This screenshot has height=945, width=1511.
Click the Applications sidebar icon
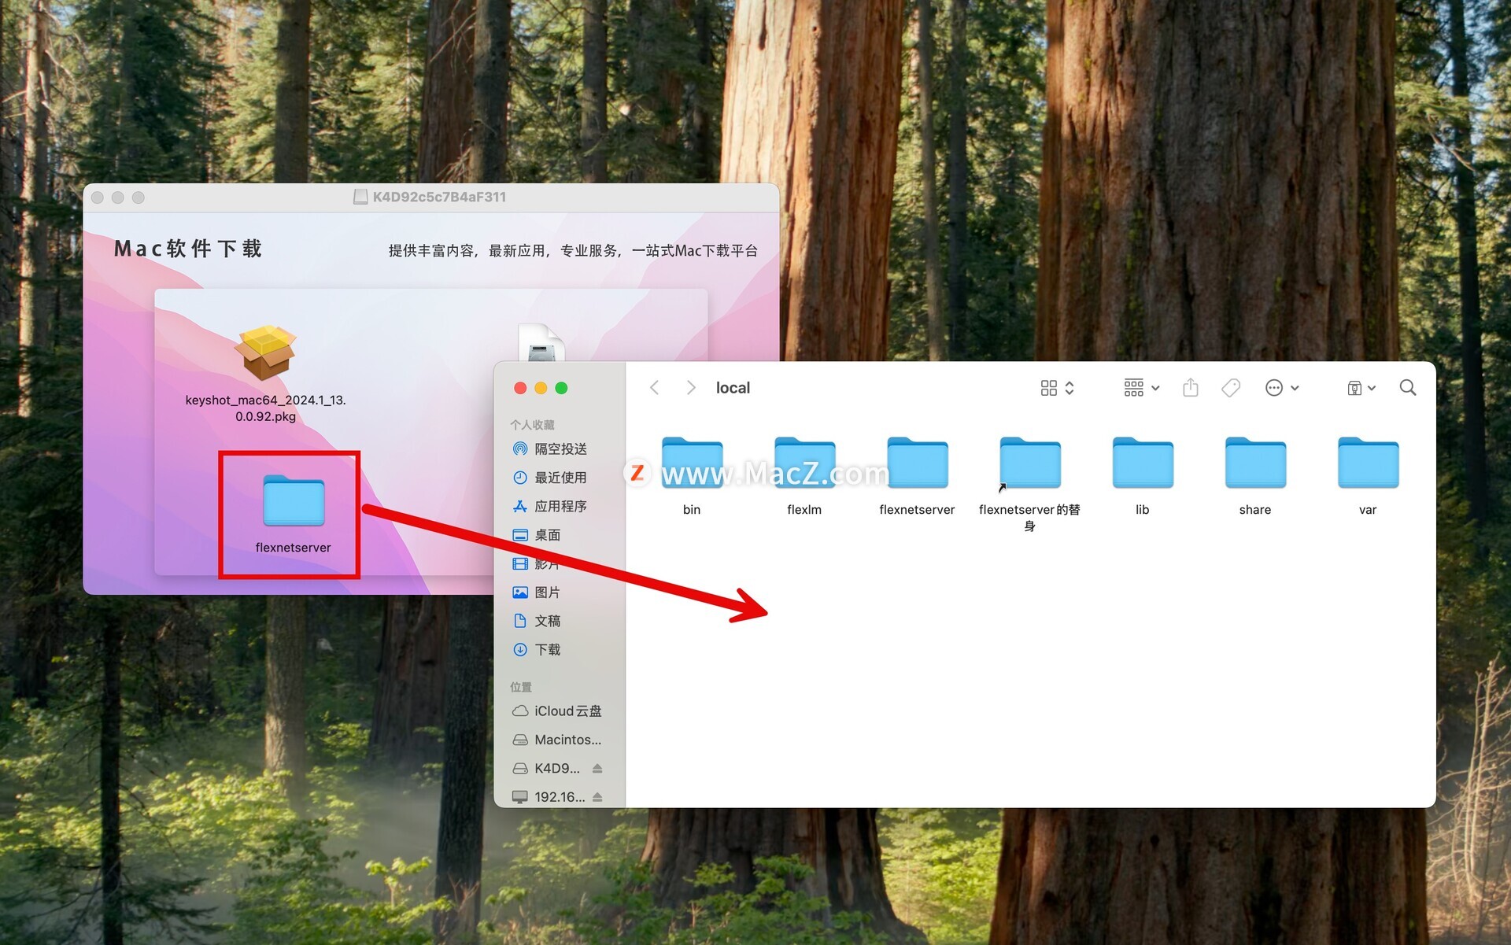click(520, 506)
